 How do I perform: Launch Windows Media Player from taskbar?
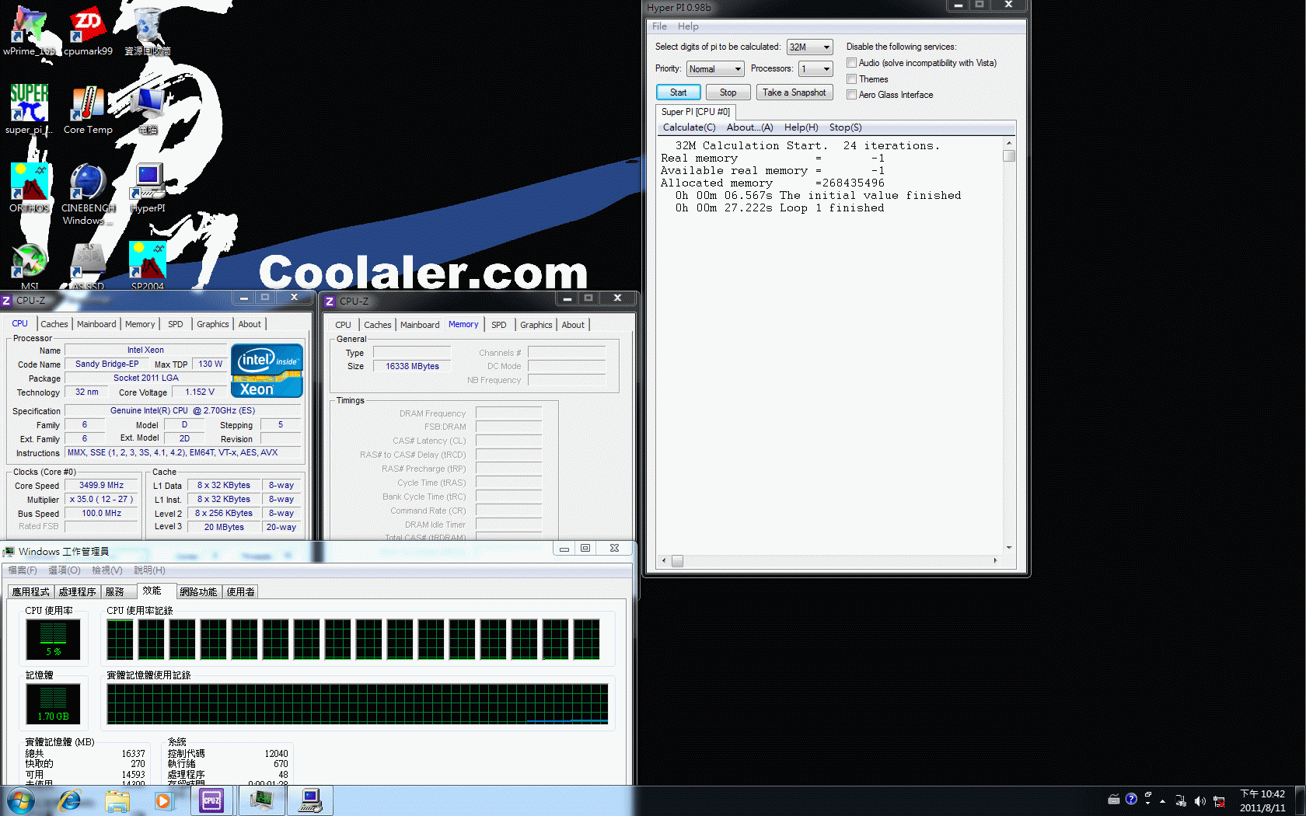point(163,800)
